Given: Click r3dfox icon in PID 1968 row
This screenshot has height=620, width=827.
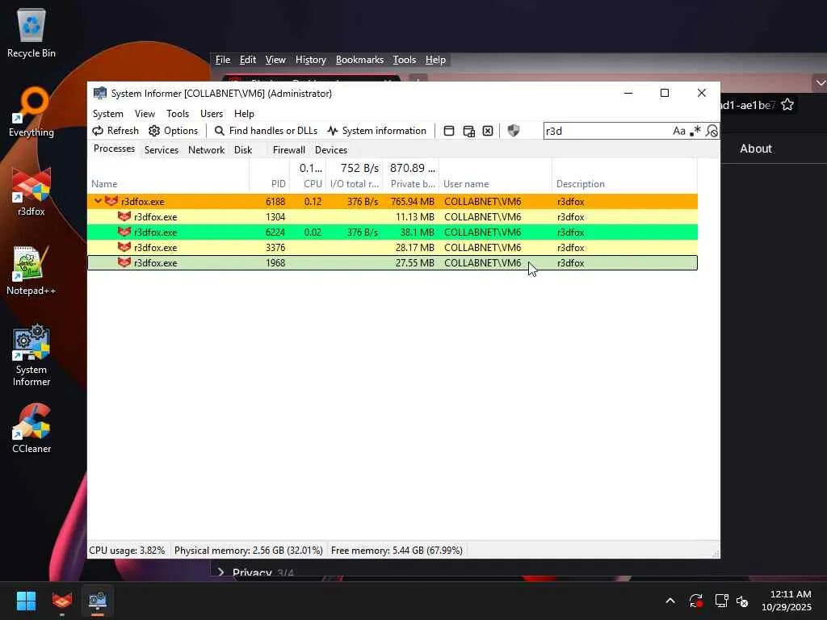Looking at the screenshot, I should point(124,262).
